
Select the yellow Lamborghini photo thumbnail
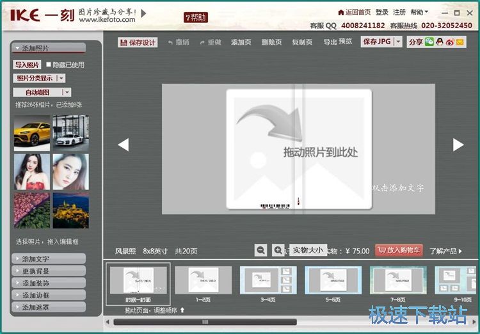32,133
